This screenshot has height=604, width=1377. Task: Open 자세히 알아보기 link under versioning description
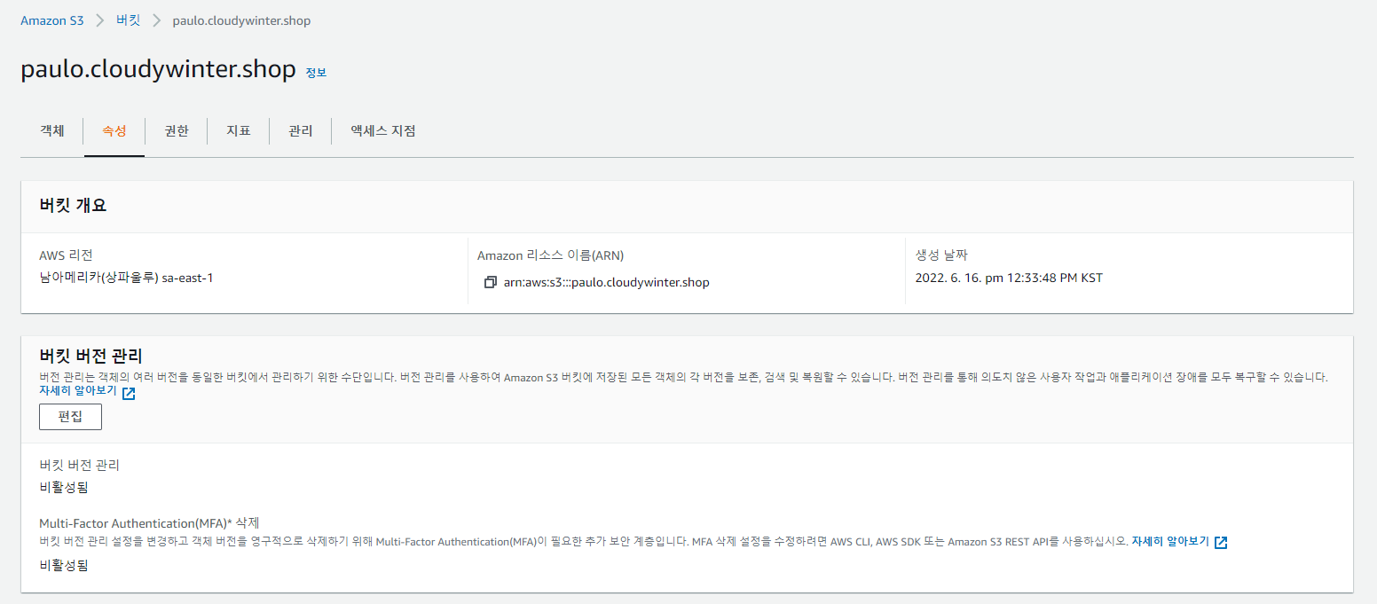tap(78, 391)
